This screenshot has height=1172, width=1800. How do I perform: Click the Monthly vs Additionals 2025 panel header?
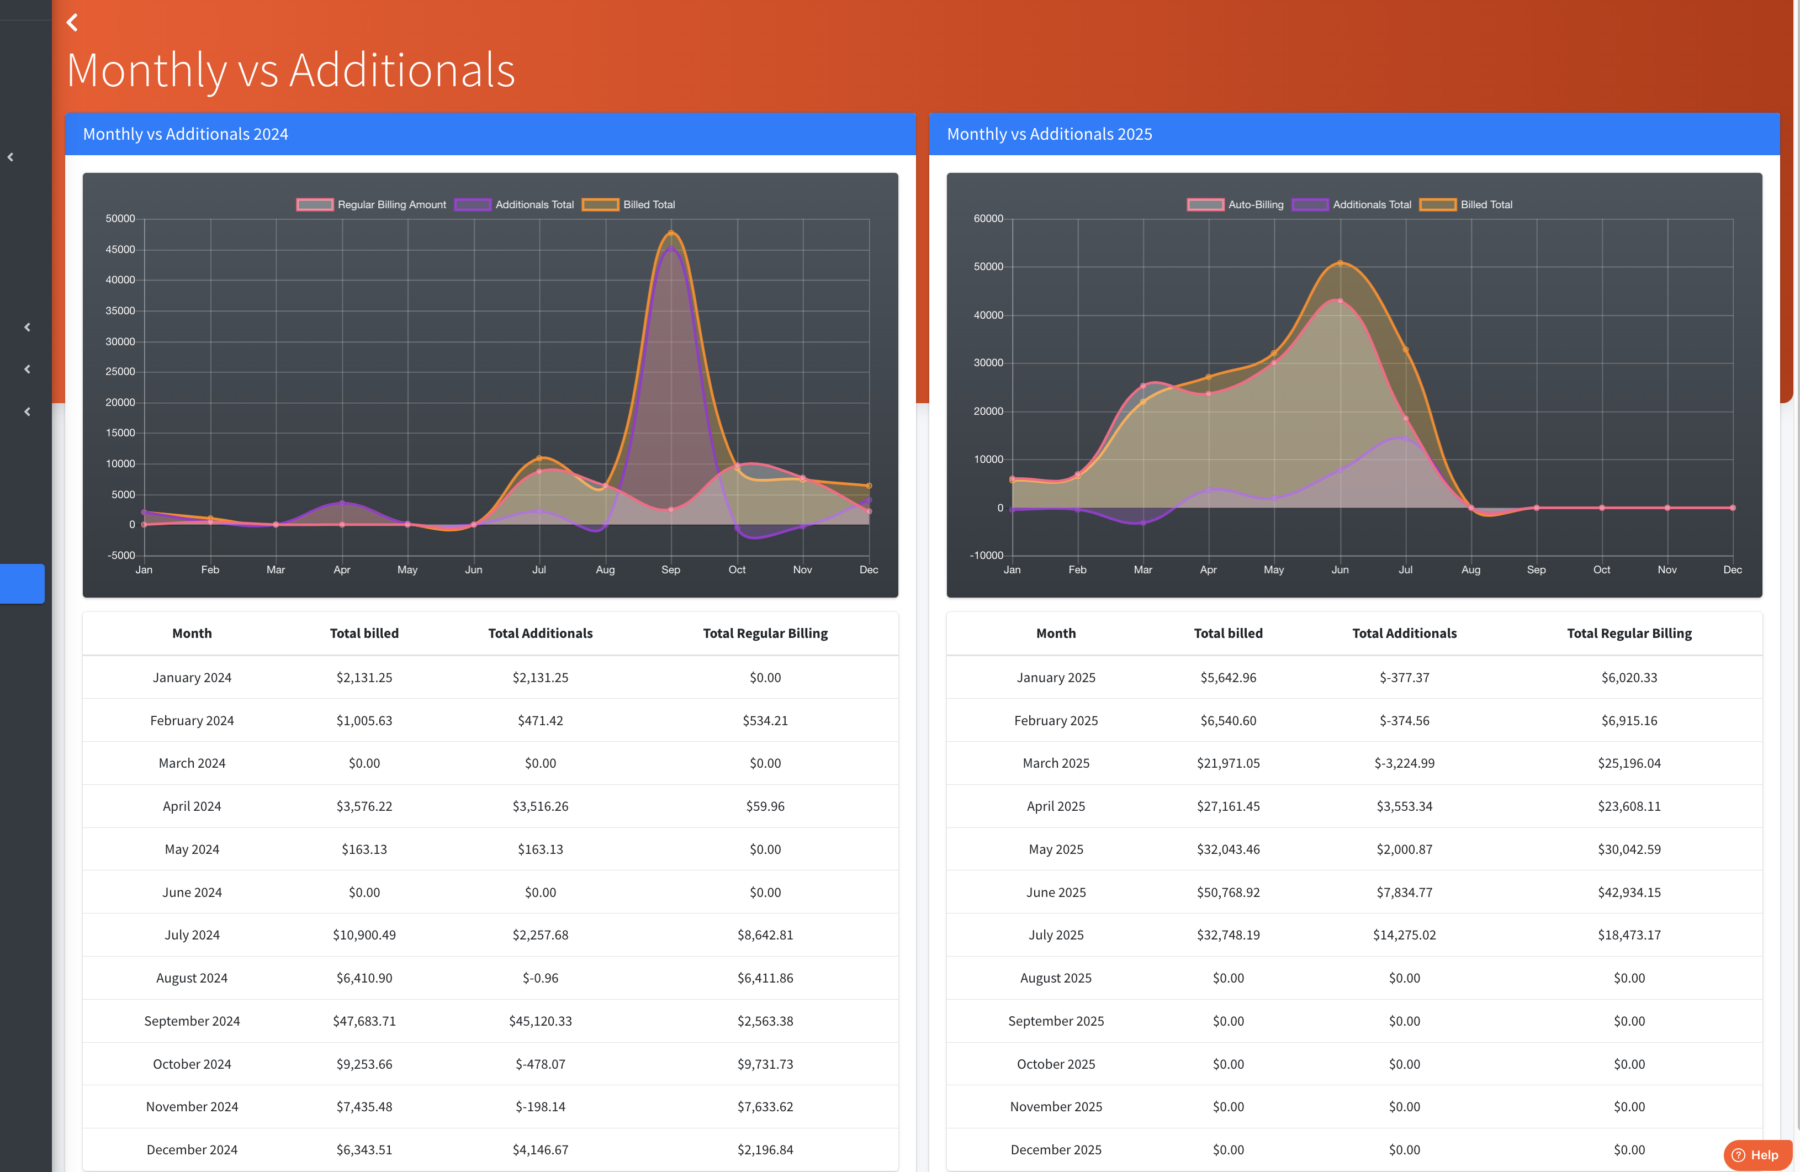(x=1354, y=134)
